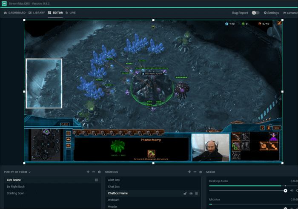Open the Dashboard tab

click(x=14, y=13)
